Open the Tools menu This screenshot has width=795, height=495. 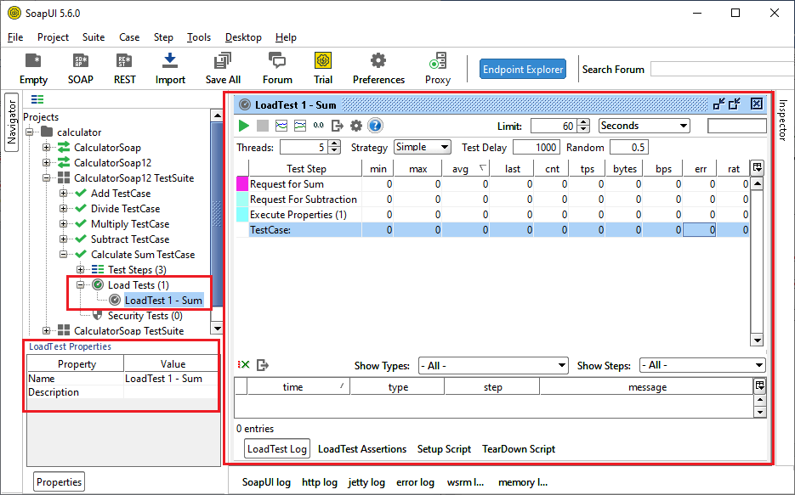(x=198, y=37)
